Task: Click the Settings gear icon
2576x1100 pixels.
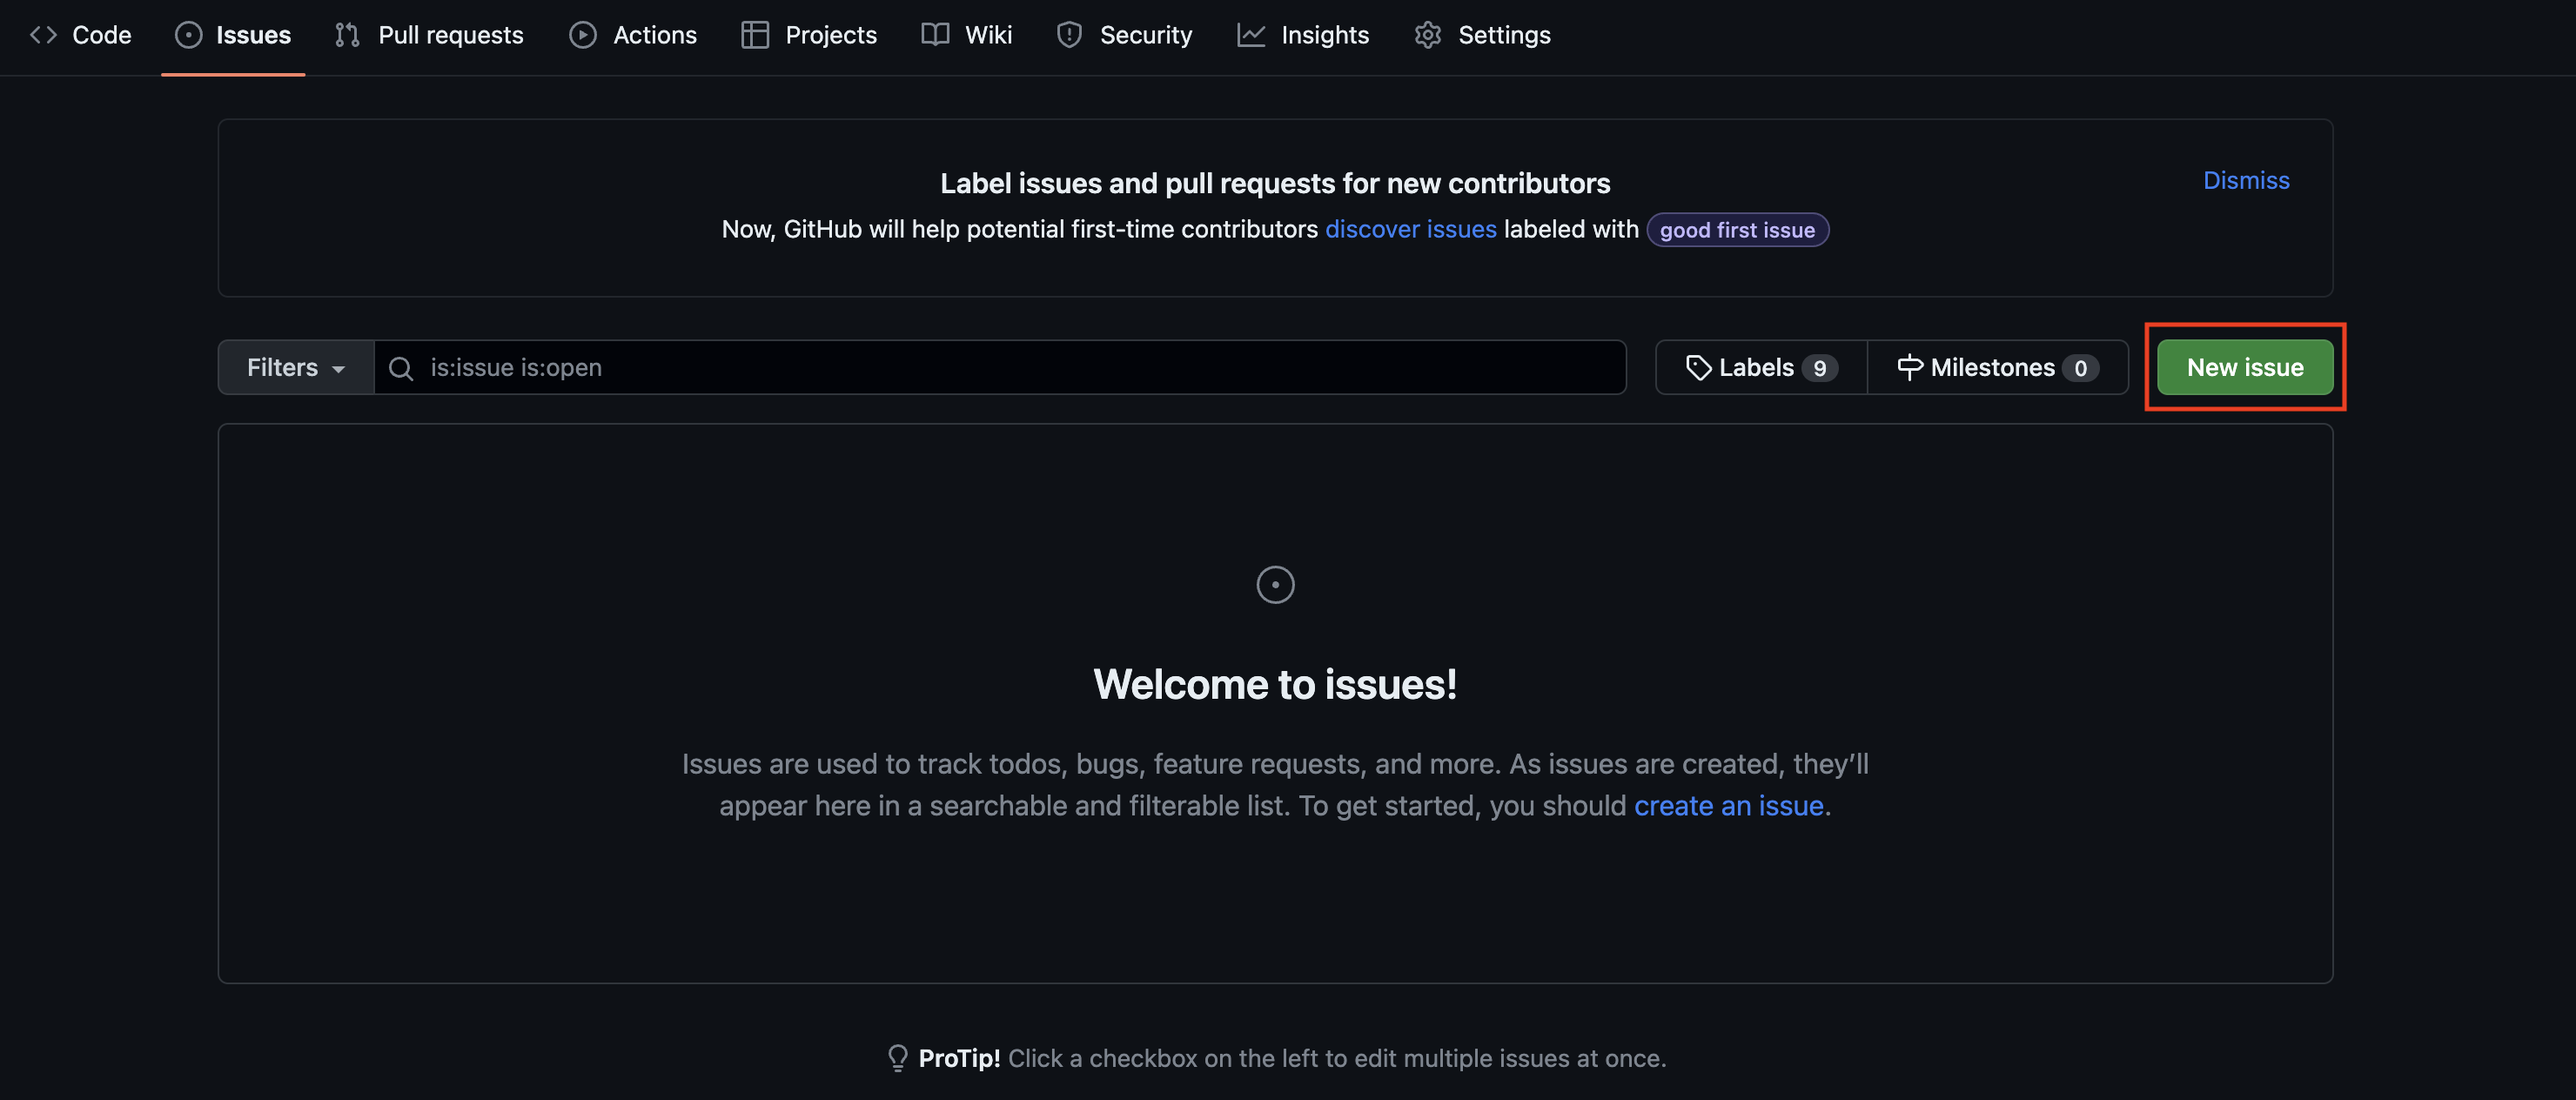Action: tap(1428, 35)
